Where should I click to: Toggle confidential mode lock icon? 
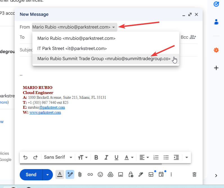tap(131, 174)
